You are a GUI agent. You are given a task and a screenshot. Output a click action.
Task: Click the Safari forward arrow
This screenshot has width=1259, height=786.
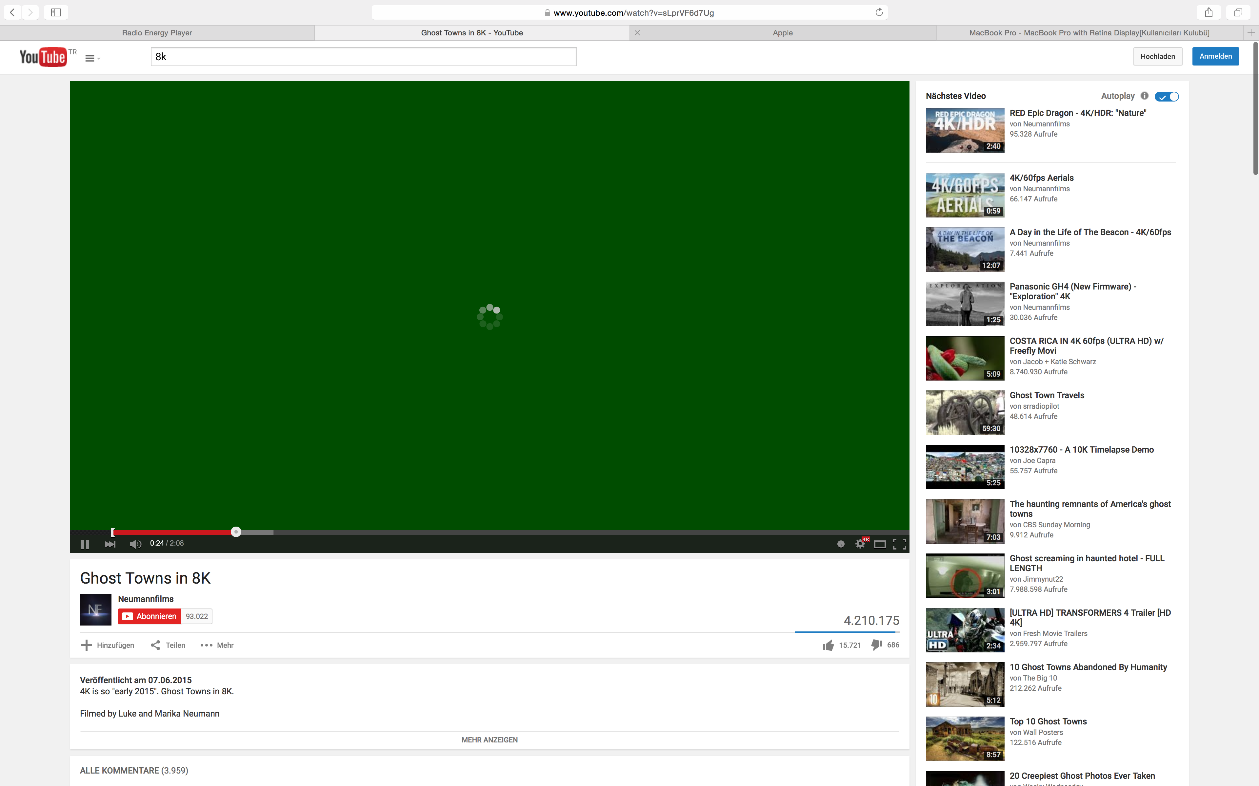coord(31,12)
